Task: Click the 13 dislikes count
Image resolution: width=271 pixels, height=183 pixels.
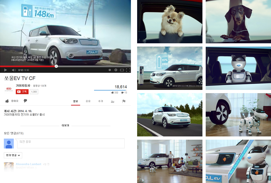Action: click(x=124, y=92)
